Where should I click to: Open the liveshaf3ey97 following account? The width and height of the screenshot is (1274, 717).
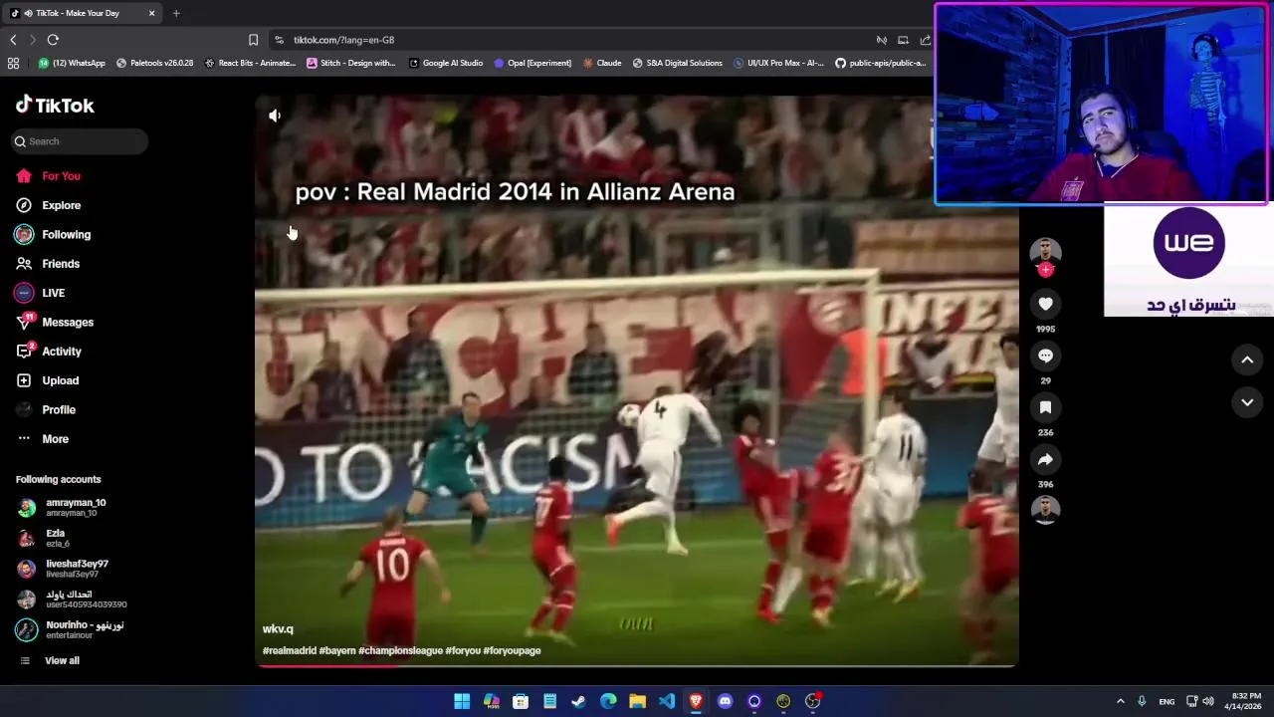tap(77, 569)
